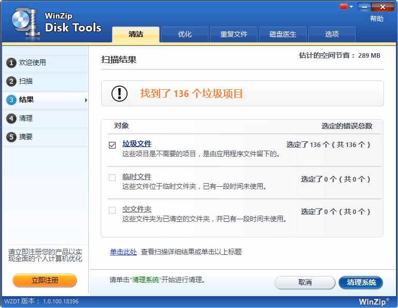Click the arrow next to 结果 step

[x=86, y=100]
